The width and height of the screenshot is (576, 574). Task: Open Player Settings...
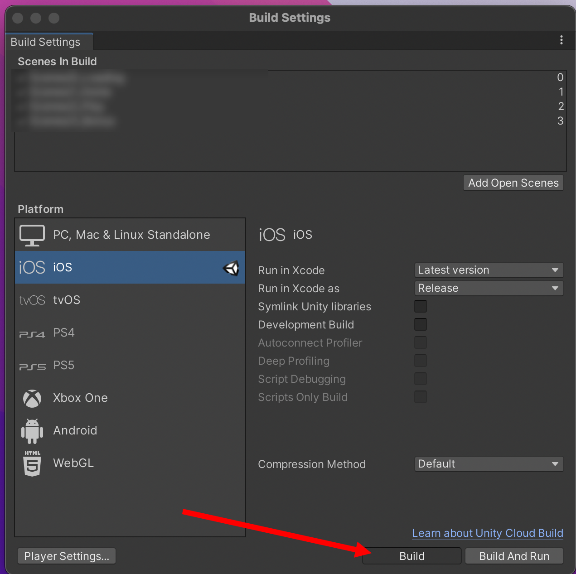tap(67, 556)
